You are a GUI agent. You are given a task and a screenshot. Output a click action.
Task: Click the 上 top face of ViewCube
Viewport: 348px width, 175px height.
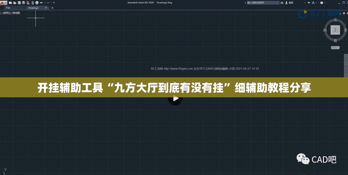coord(335,30)
